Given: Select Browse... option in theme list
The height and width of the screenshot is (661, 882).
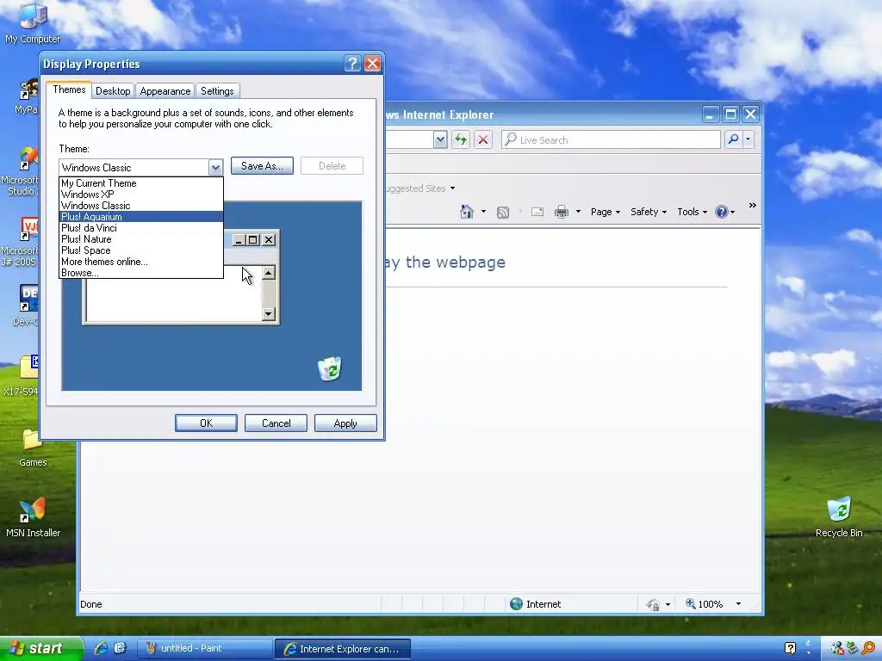Looking at the screenshot, I should tap(141, 273).
